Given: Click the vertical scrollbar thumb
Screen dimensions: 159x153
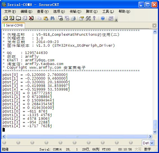Looking at the screenshot, I should click(155, 124).
